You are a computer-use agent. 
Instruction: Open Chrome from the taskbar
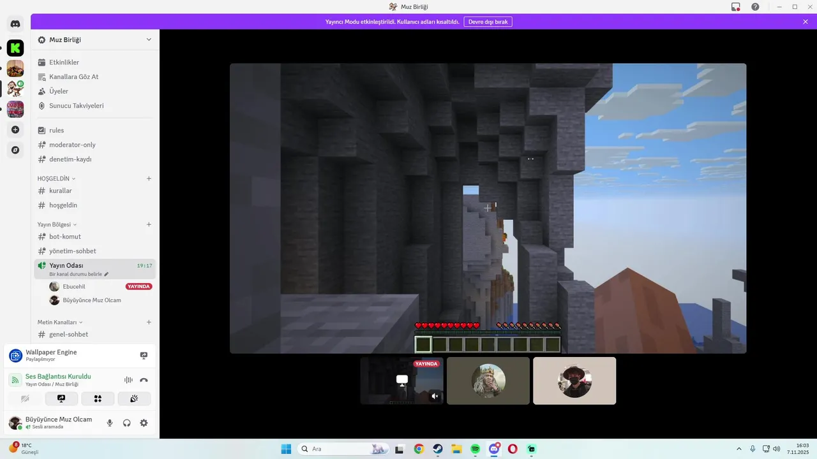[x=419, y=449]
